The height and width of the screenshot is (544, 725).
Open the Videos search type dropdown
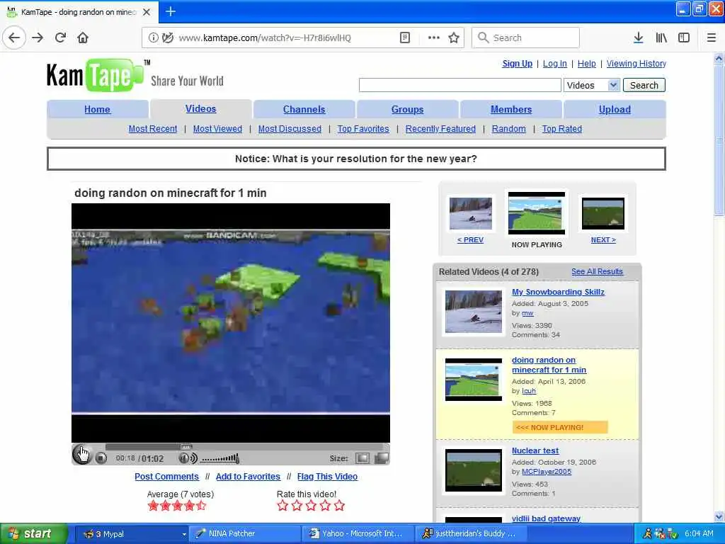tap(591, 85)
